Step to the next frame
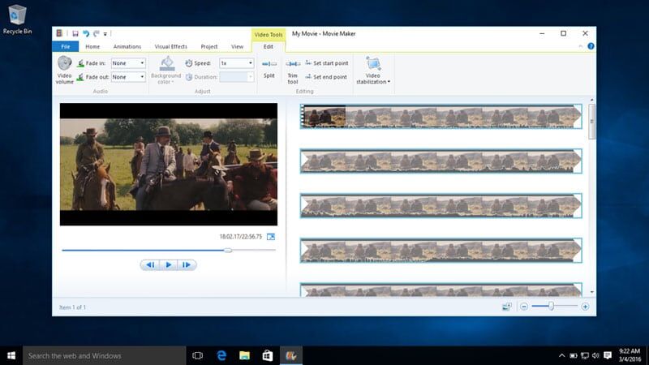 [187, 265]
